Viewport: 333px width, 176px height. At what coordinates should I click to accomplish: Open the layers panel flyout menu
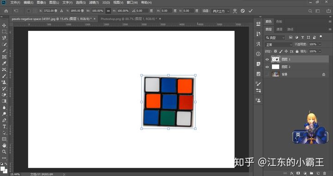(330, 29)
